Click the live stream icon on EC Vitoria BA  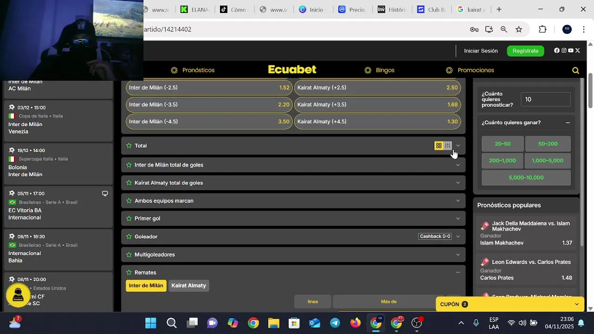coord(105,193)
